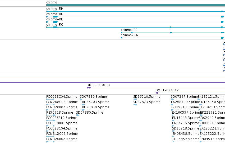Viewport: 225px width, 143px height.
Task: Select EN04716.5prime EST label
Action: click(x=186, y=123)
